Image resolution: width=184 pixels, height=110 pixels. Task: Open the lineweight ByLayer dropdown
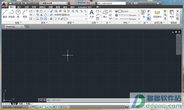129,15
